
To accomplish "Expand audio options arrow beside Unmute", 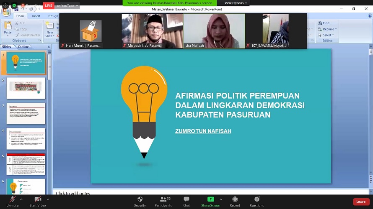I will coord(22,199).
